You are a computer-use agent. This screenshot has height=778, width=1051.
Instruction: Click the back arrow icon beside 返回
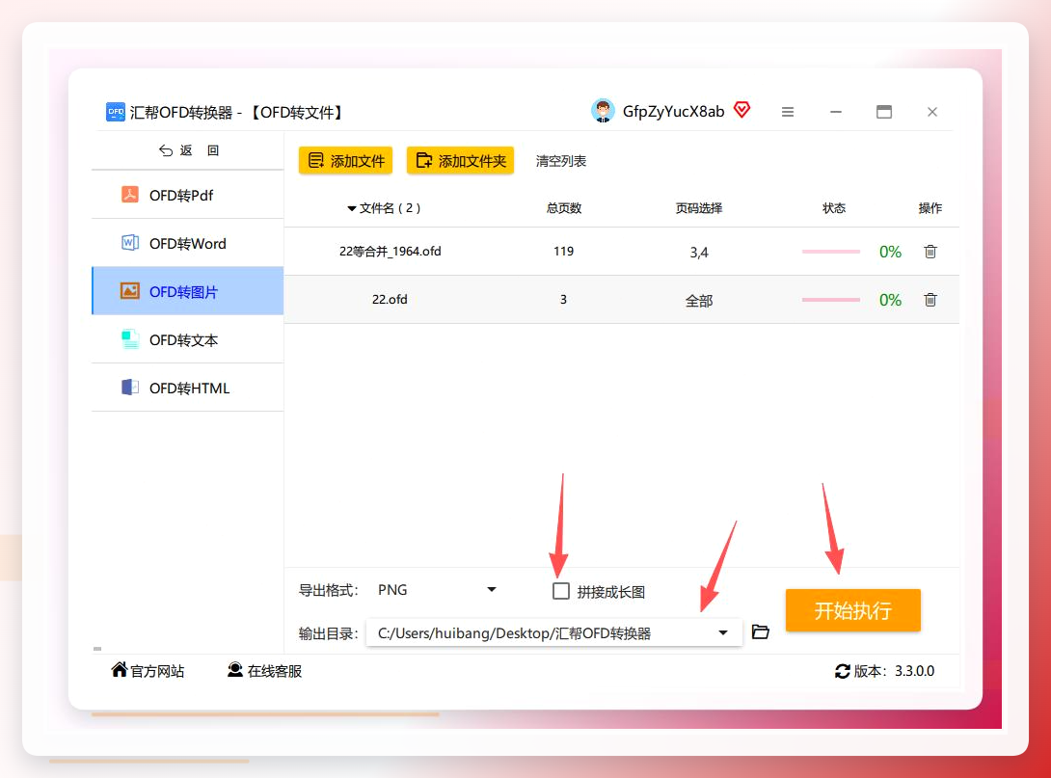166,150
